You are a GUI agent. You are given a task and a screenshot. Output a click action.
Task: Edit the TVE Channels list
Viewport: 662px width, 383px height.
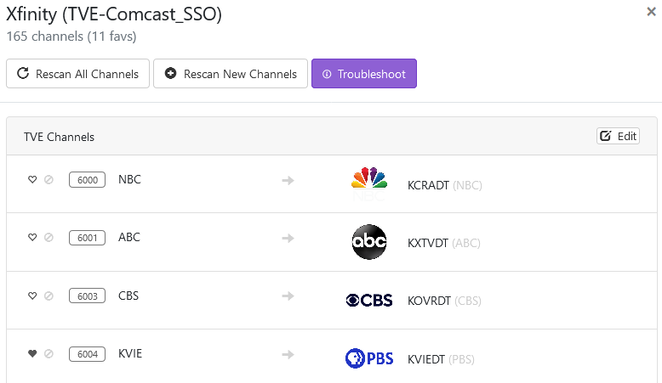tap(618, 136)
